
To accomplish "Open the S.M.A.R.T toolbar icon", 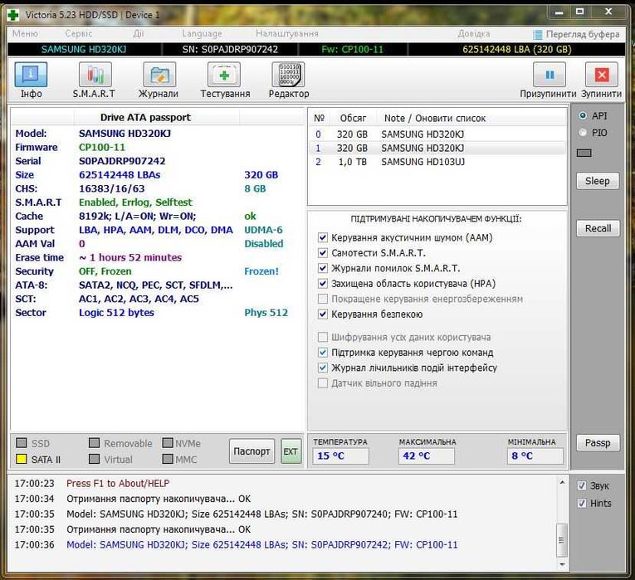I will [93, 76].
